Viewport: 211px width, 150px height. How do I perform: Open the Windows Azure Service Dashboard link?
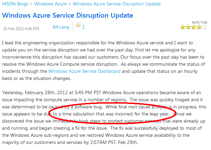[84, 71]
